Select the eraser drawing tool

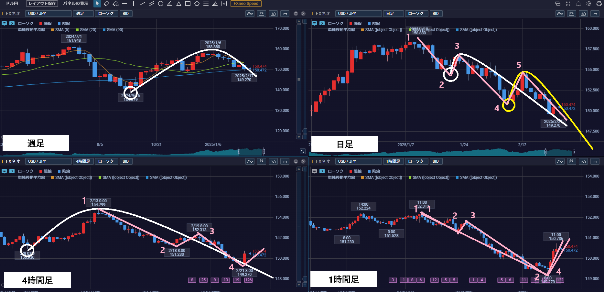pos(106,4)
